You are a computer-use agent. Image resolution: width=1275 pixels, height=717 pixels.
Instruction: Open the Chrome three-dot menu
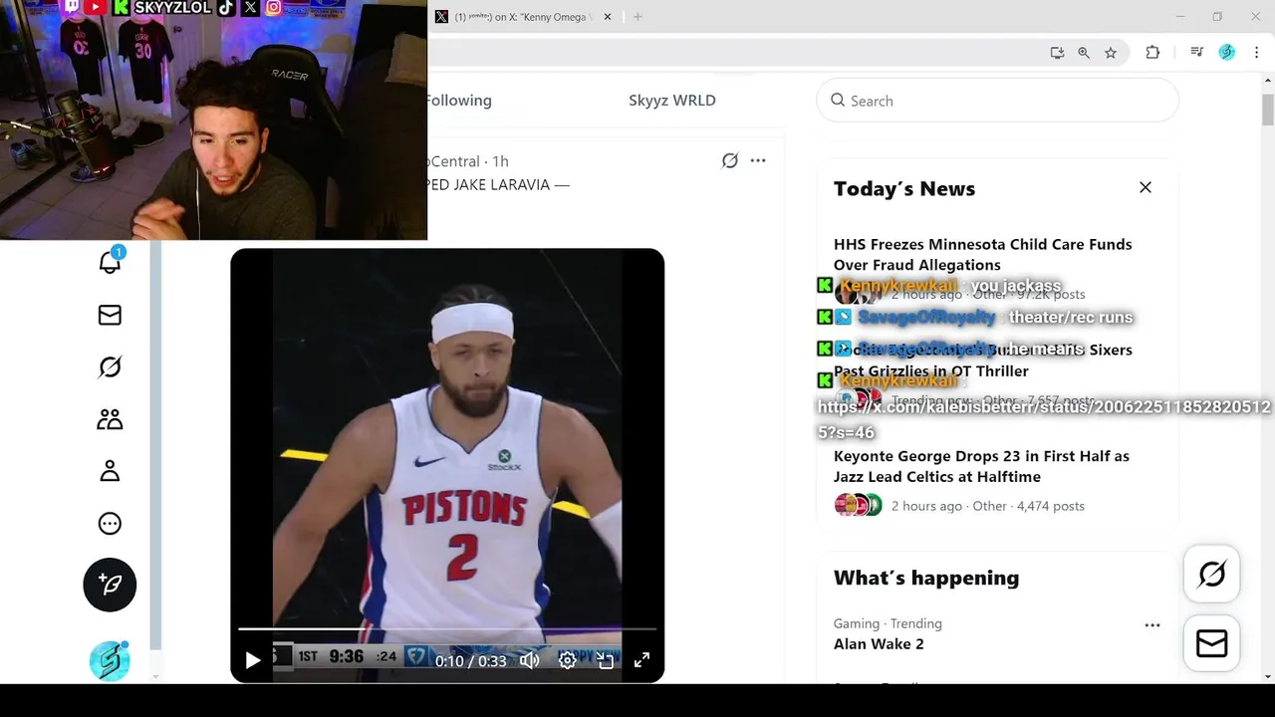(x=1257, y=53)
